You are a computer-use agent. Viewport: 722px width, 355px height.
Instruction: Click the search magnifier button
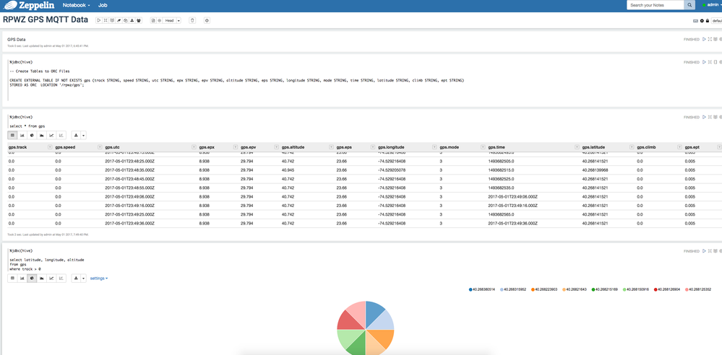(689, 5)
